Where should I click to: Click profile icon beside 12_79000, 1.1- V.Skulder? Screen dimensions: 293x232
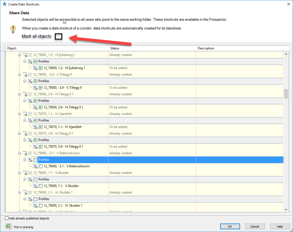pos(35,186)
